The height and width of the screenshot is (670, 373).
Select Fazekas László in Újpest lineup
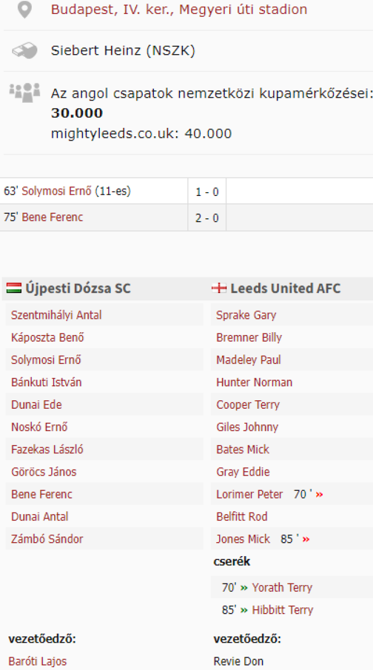(x=47, y=449)
